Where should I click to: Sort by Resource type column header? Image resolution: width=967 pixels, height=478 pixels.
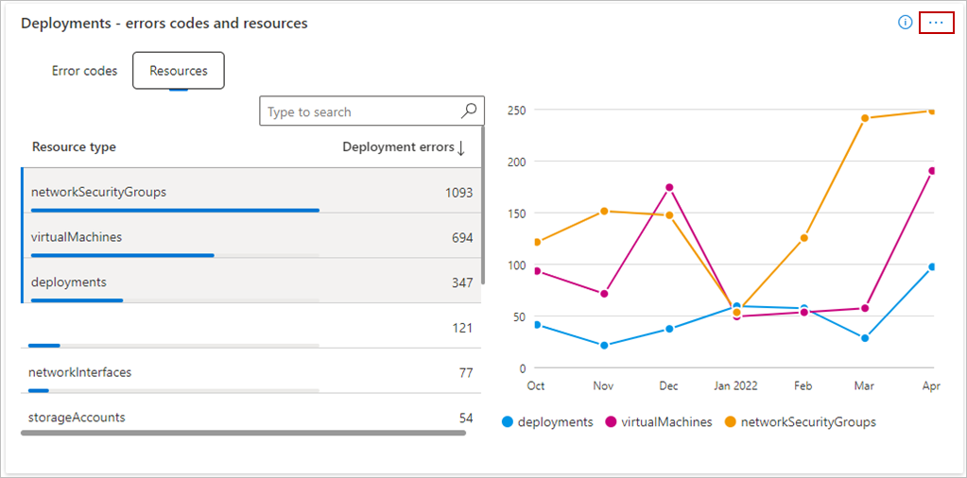pos(74,147)
